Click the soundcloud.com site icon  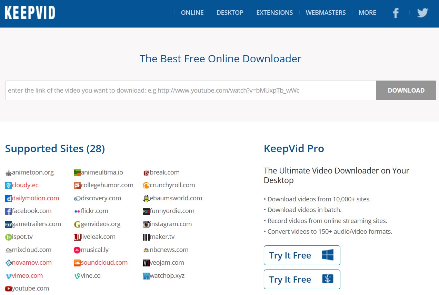click(x=77, y=263)
